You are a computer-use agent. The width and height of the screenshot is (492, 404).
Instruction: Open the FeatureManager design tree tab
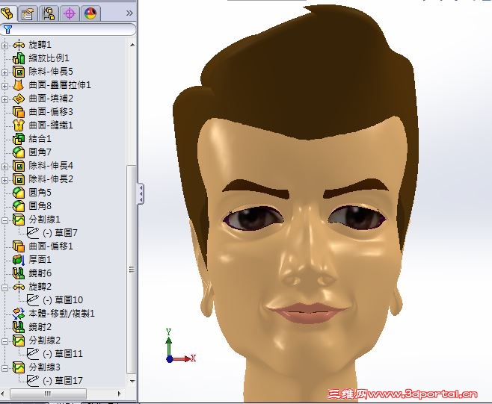7,13
